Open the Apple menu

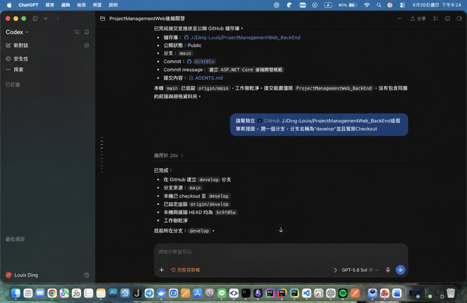click(9, 5)
